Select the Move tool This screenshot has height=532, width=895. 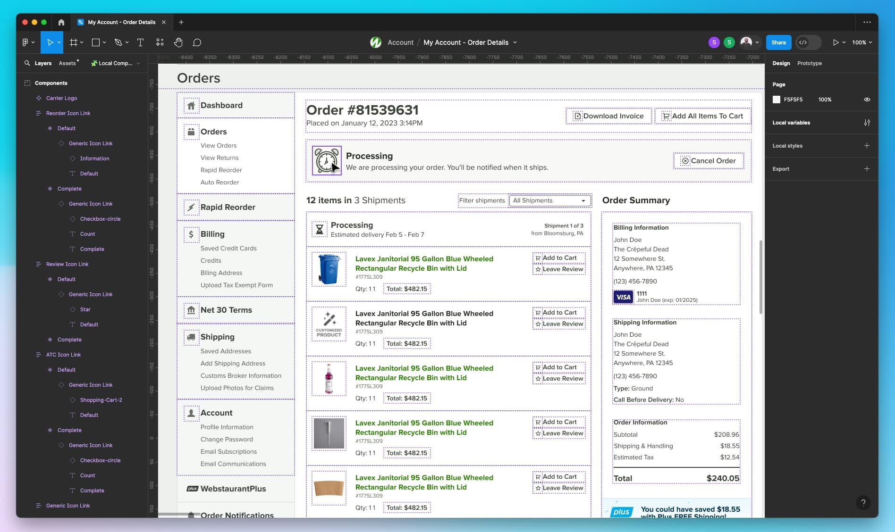pyautogui.click(x=50, y=42)
